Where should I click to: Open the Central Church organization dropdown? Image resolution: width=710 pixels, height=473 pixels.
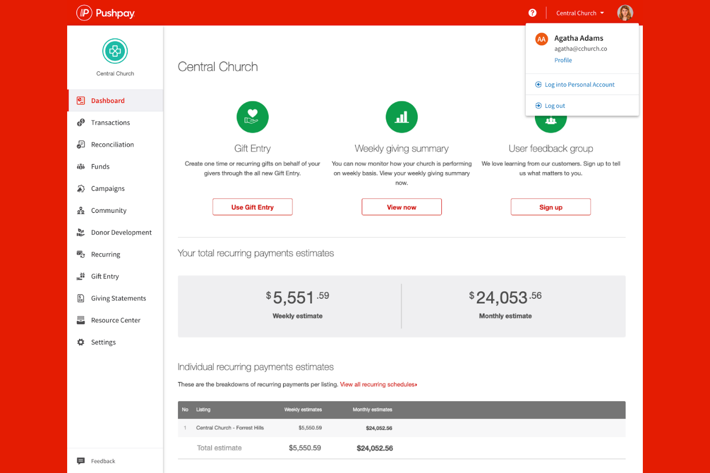coord(580,12)
